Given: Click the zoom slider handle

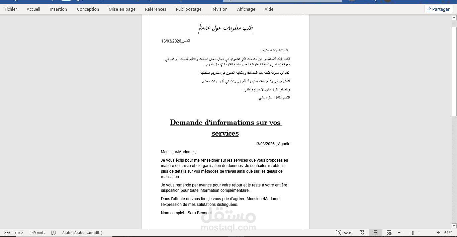Looking at the screenshot, I should (413, 233).
